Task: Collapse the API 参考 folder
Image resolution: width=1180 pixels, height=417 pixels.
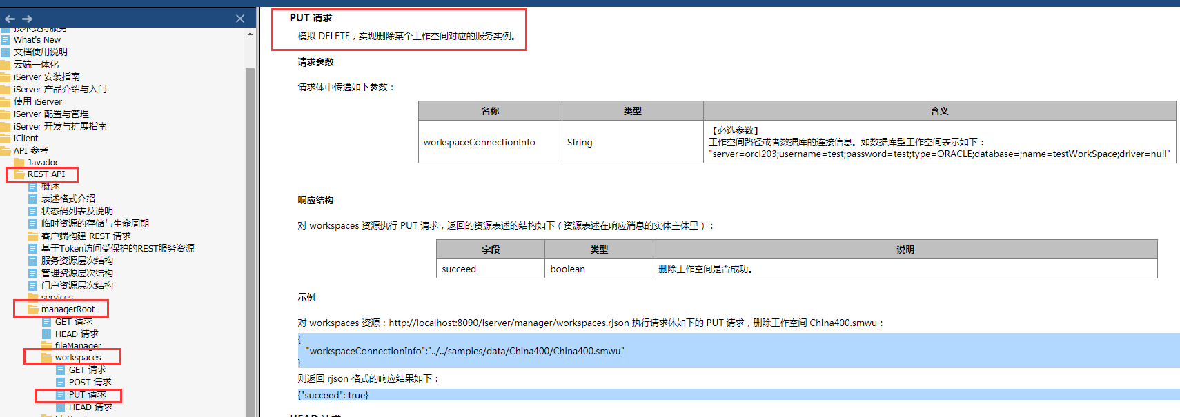Action: pos(31,150)
